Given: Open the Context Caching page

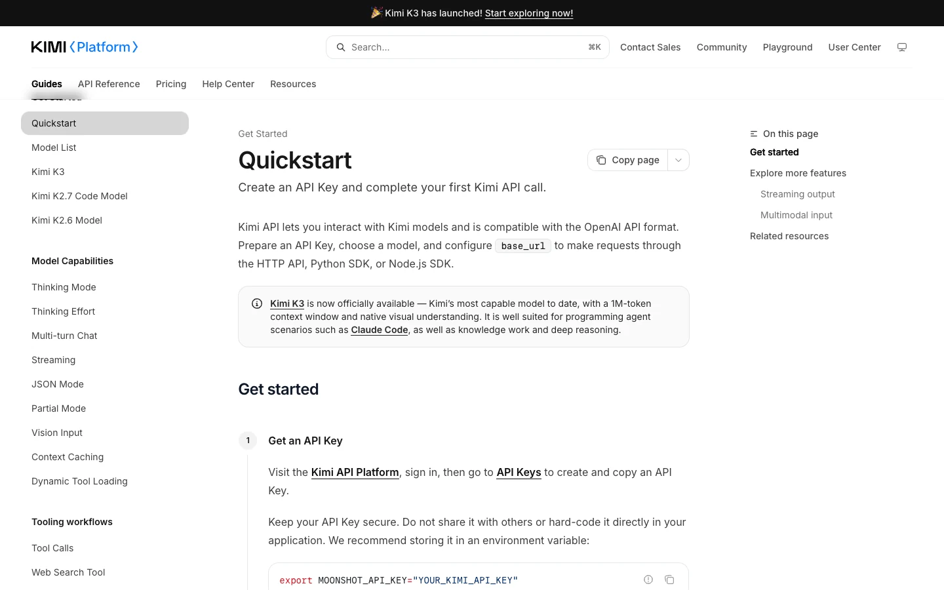Looking at the screenshot, I should click(68, 457).
